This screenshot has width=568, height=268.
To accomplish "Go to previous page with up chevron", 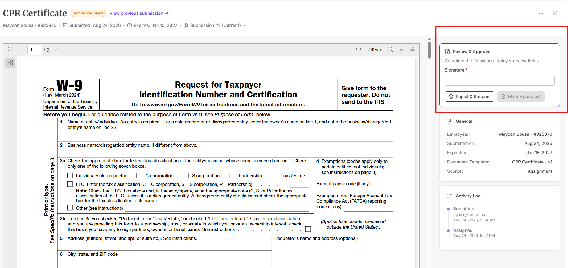I will click(21, 49).
